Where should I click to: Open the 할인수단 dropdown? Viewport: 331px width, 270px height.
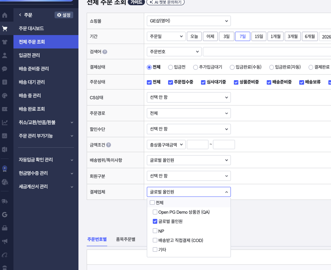click(189, 129)
